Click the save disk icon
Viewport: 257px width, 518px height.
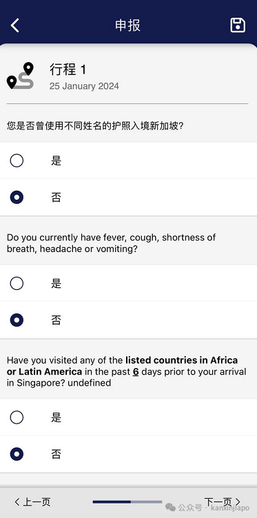click(238, 25)
